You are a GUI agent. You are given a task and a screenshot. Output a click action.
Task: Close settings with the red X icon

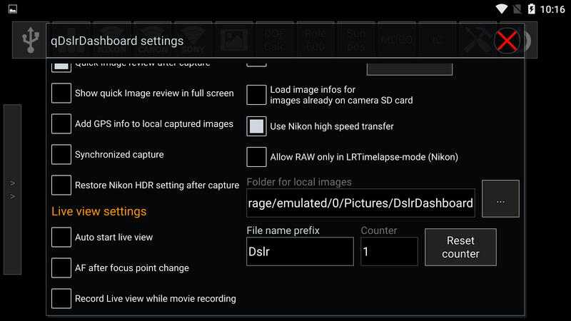[x=507, y=41]
